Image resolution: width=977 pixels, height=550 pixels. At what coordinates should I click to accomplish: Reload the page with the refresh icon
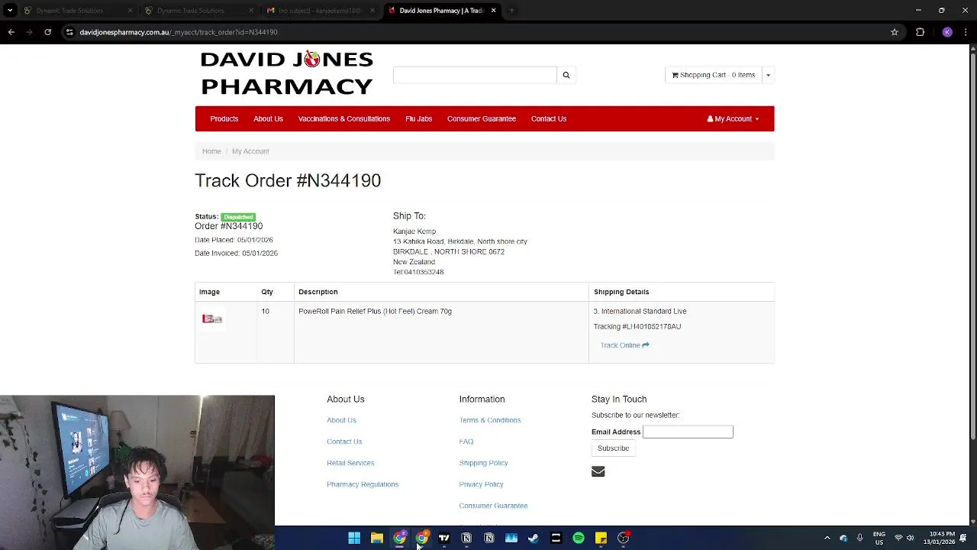[47, 32]
